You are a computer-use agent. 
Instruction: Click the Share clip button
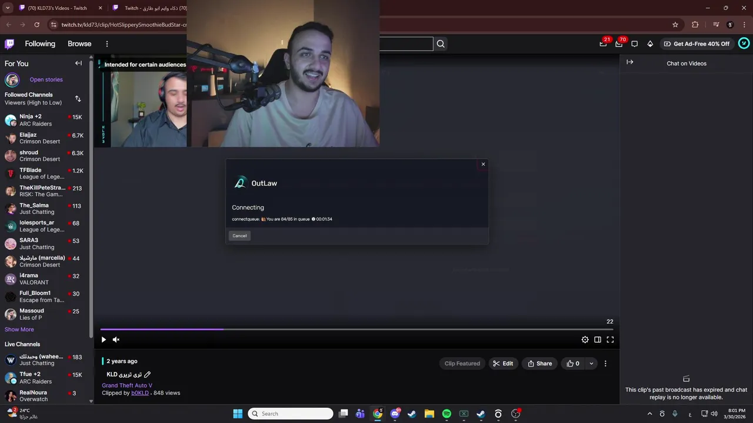(539, 364)
